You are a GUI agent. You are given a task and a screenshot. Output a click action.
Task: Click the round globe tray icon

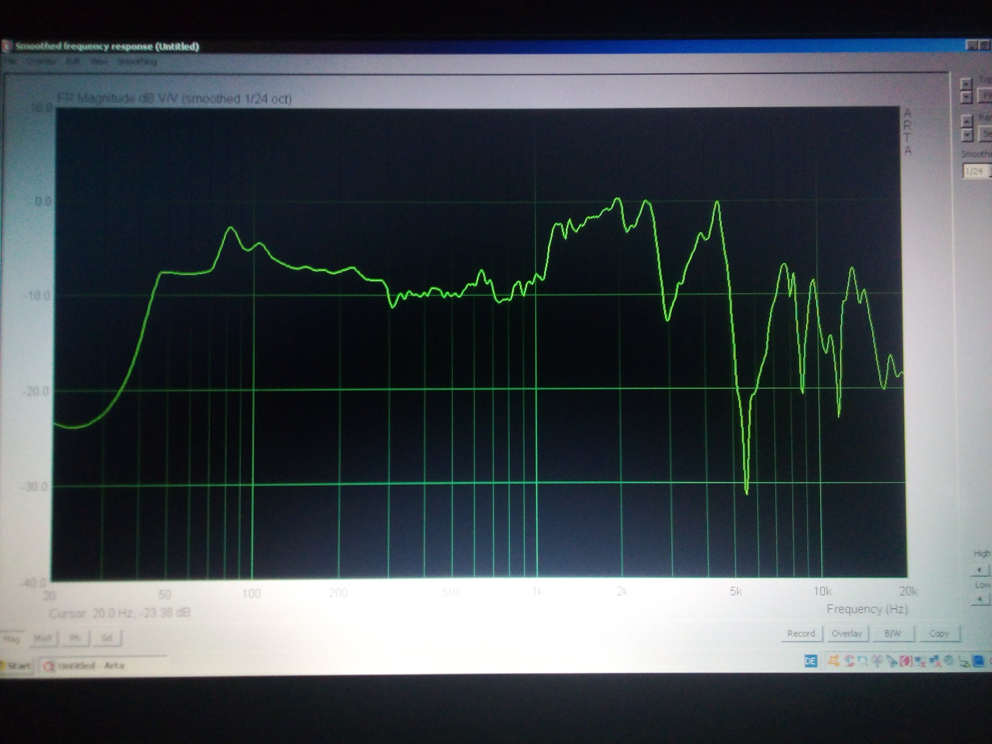[948, 660]
